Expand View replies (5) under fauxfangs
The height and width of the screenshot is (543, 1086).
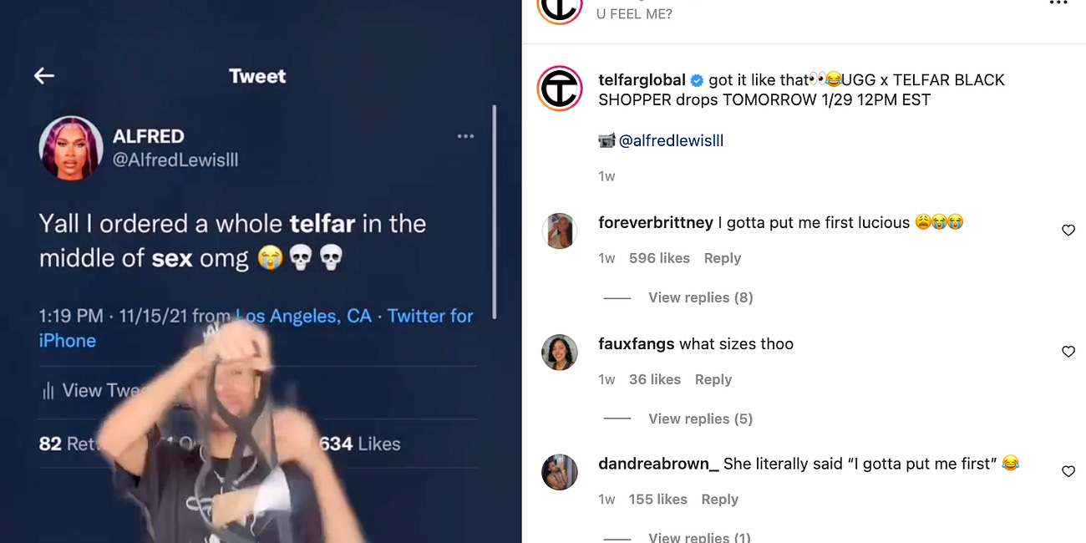(700, 419)
